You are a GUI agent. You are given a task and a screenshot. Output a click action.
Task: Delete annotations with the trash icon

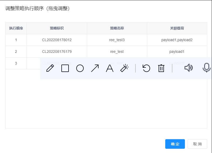tap(161, 68)
